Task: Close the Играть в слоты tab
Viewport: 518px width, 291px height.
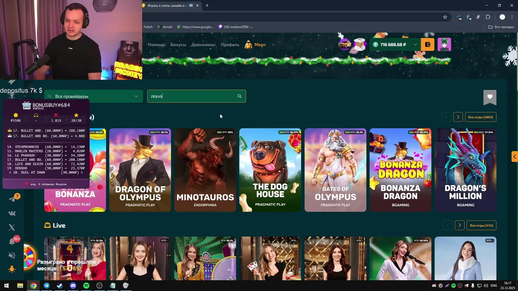Action: (x=197, y=6)
